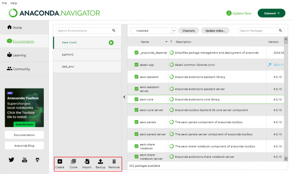The height and width of the screenshot is (174, 292).
Task: Toggle the aext-core-server checkbox
Action: [137, 110]
